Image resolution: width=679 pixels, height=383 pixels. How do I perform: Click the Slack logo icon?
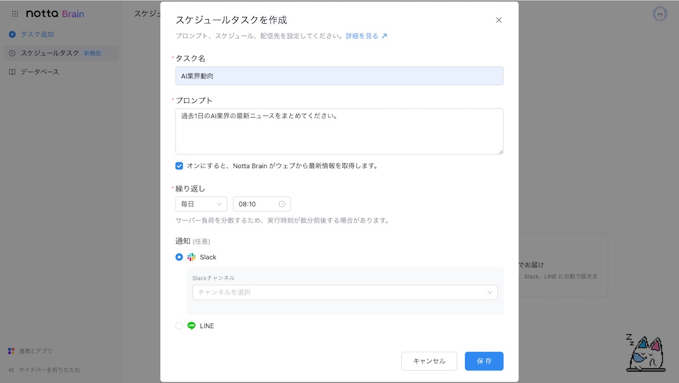pos(191,257)
